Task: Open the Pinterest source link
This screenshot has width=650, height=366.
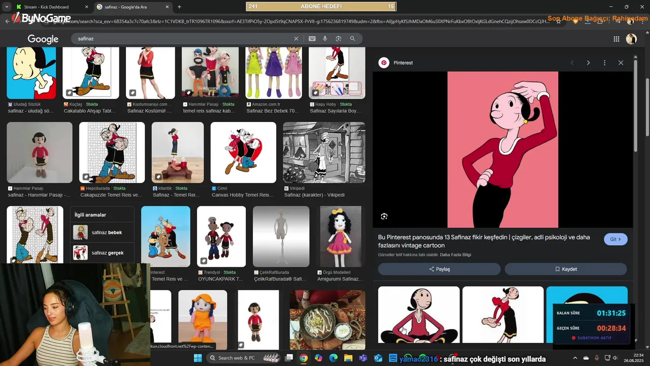Action: [396, 63]
